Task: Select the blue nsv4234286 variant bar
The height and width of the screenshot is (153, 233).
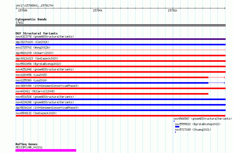Action: [120, 105]
